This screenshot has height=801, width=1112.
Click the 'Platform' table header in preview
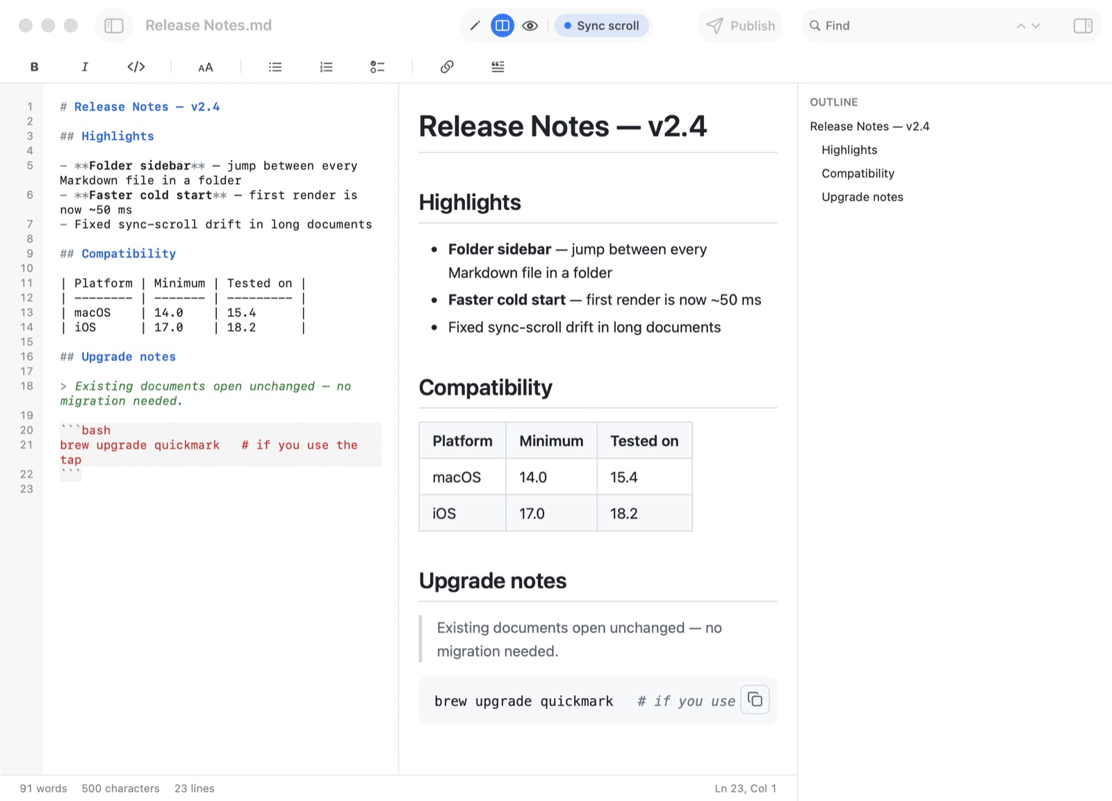(463, 441)
